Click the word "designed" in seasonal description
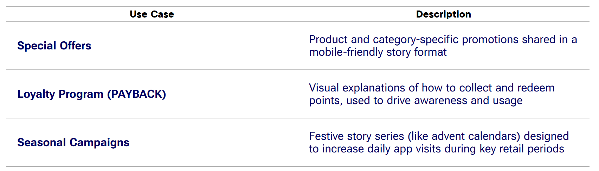Screen dimensions: 599x171 pyautogui.click(x=546, y=136)
